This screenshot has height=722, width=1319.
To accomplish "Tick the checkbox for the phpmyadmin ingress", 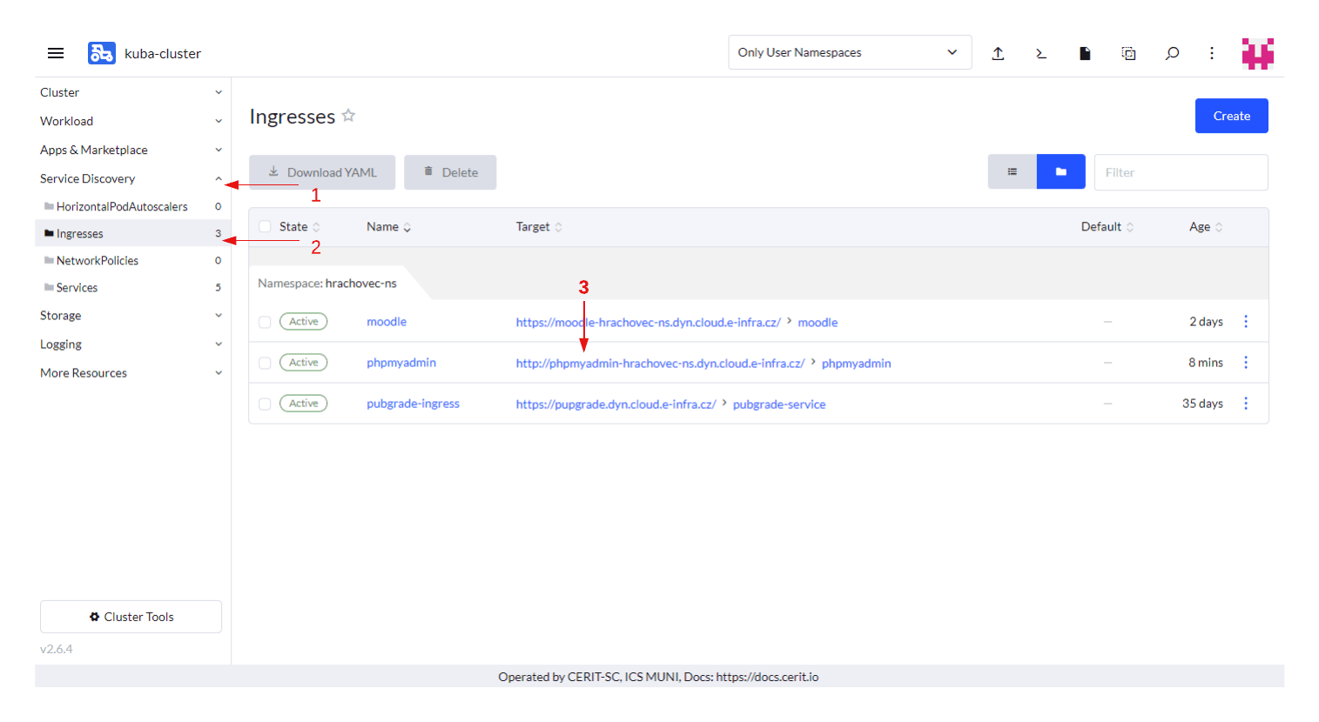I will (x=265, y=363).
